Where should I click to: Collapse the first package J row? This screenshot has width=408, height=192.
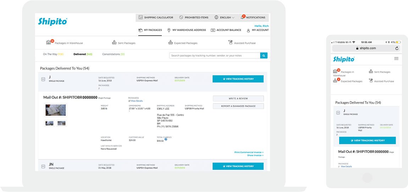point(43,79)
